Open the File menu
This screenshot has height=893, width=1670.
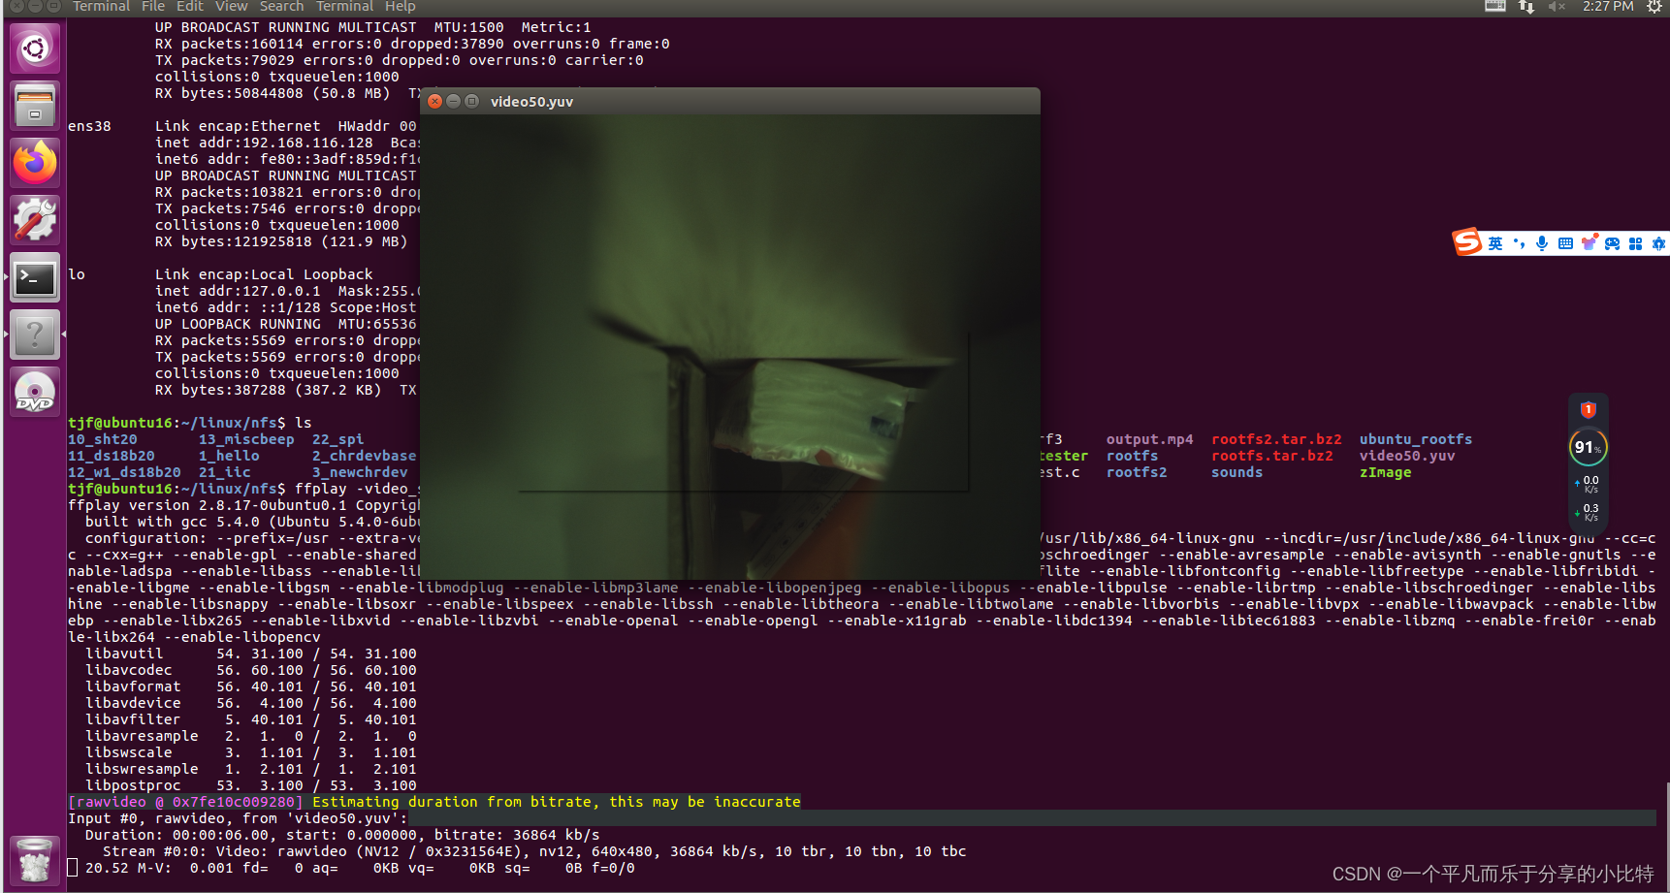click(x=153, y=7)
